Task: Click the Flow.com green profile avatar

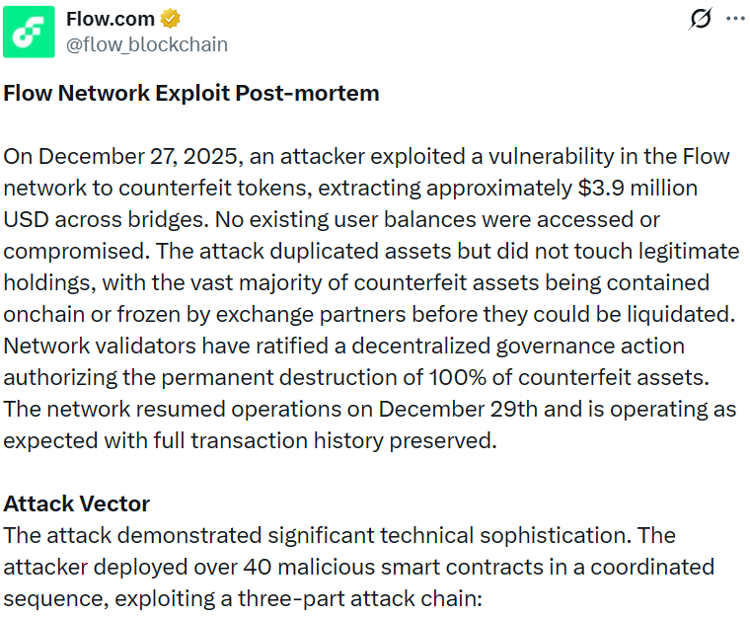Action: pyautogui.click(x=29, y=31)
